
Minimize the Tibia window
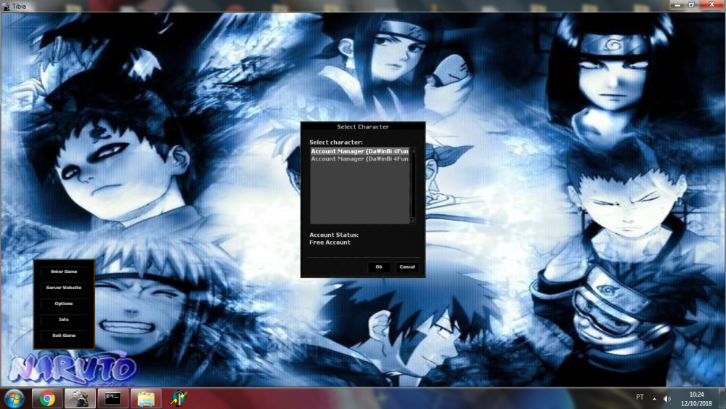677,4
